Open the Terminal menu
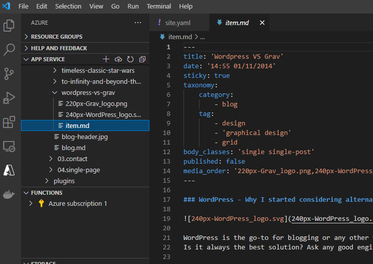Image resolution: width=373 pixels, height=264 pixels. point(158,7)
